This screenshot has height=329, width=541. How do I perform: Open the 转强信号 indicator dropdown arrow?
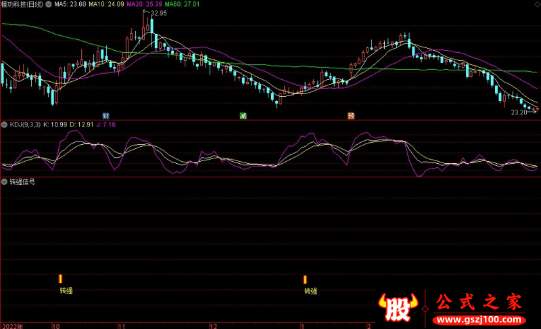(x=4, y=182)
